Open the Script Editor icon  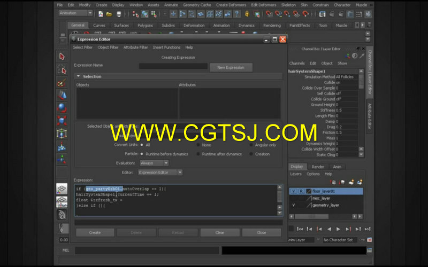click(x=370, y=250)
